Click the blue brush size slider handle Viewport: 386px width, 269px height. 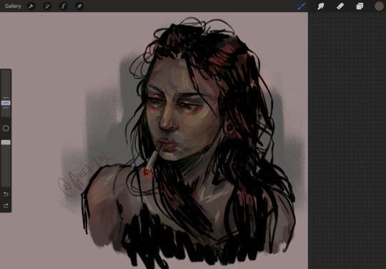(x=6, y=103)
